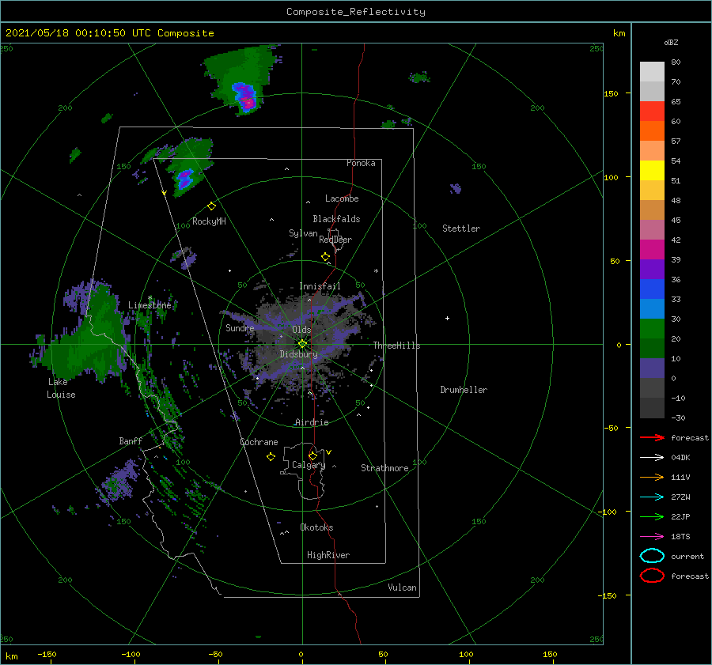
Task: Pick the red 60-65 dBZ legend band
Action: pyautogui.click(x=652, y=111)
